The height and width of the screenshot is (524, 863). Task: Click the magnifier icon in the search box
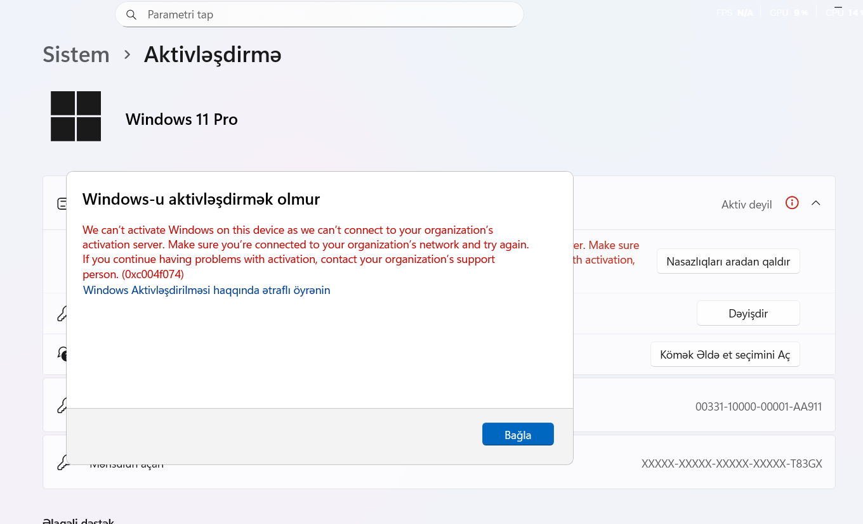[x=131, y=15]
